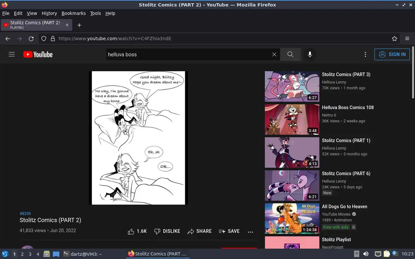The height and width of the screenshot is (259, 415).
Task: Open the Bookmarks menu
Action: [x=74, y=13]
